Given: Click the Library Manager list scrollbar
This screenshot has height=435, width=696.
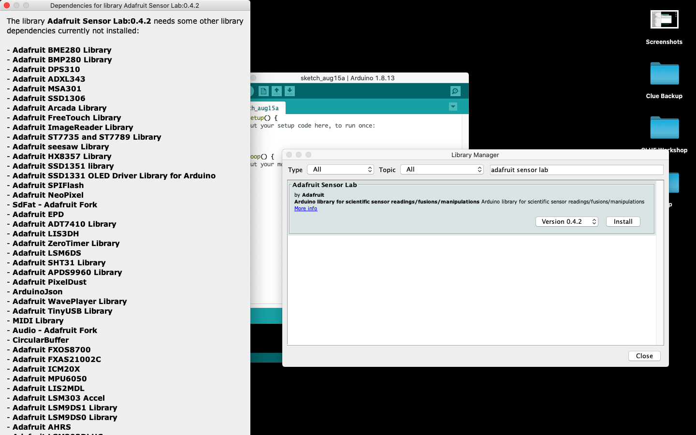Looking at the screenshot, I should [660, 262].
